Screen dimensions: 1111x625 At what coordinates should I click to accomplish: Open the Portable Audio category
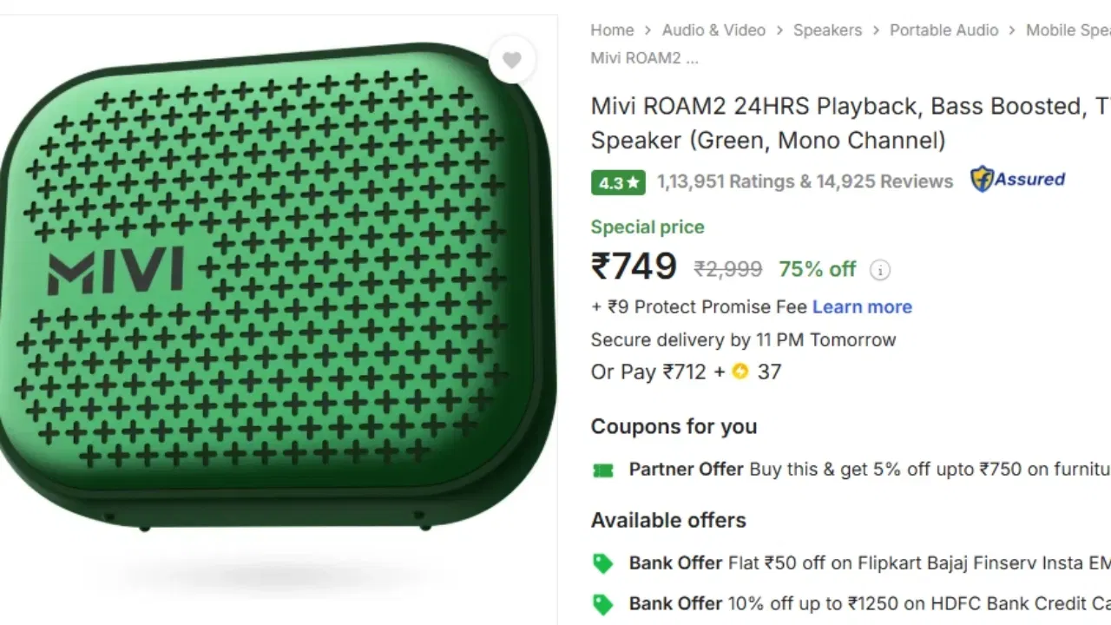point(944,30)
